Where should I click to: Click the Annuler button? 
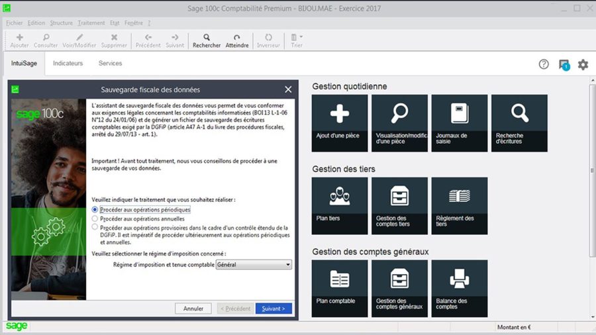point(193,309)
